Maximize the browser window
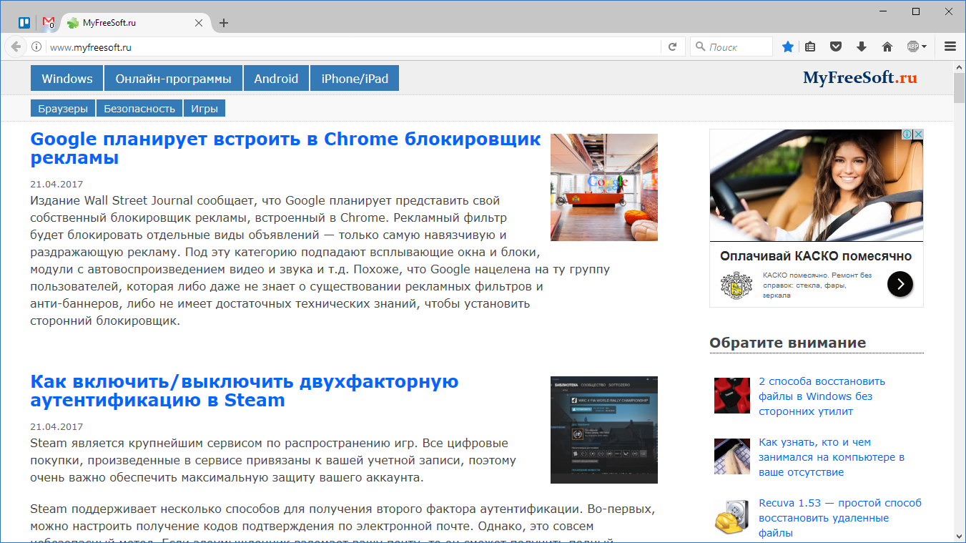966x543 pixels. [916, 11]
